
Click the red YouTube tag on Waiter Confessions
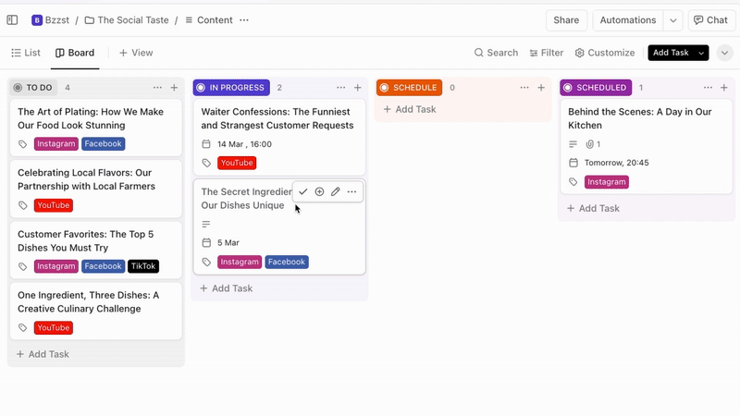(x=237, y=163)
